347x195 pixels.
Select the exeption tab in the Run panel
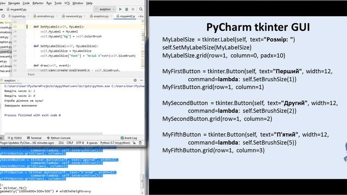(10, 81)
